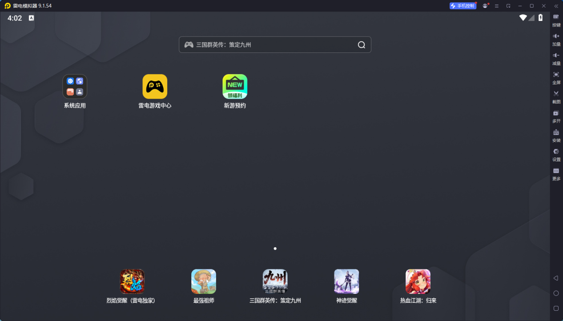Toggle 全屏 fullscreen mode
Image resolution: width=563 pixels, height=321 pixels.
pyautogui.click(x=556, y=75)
